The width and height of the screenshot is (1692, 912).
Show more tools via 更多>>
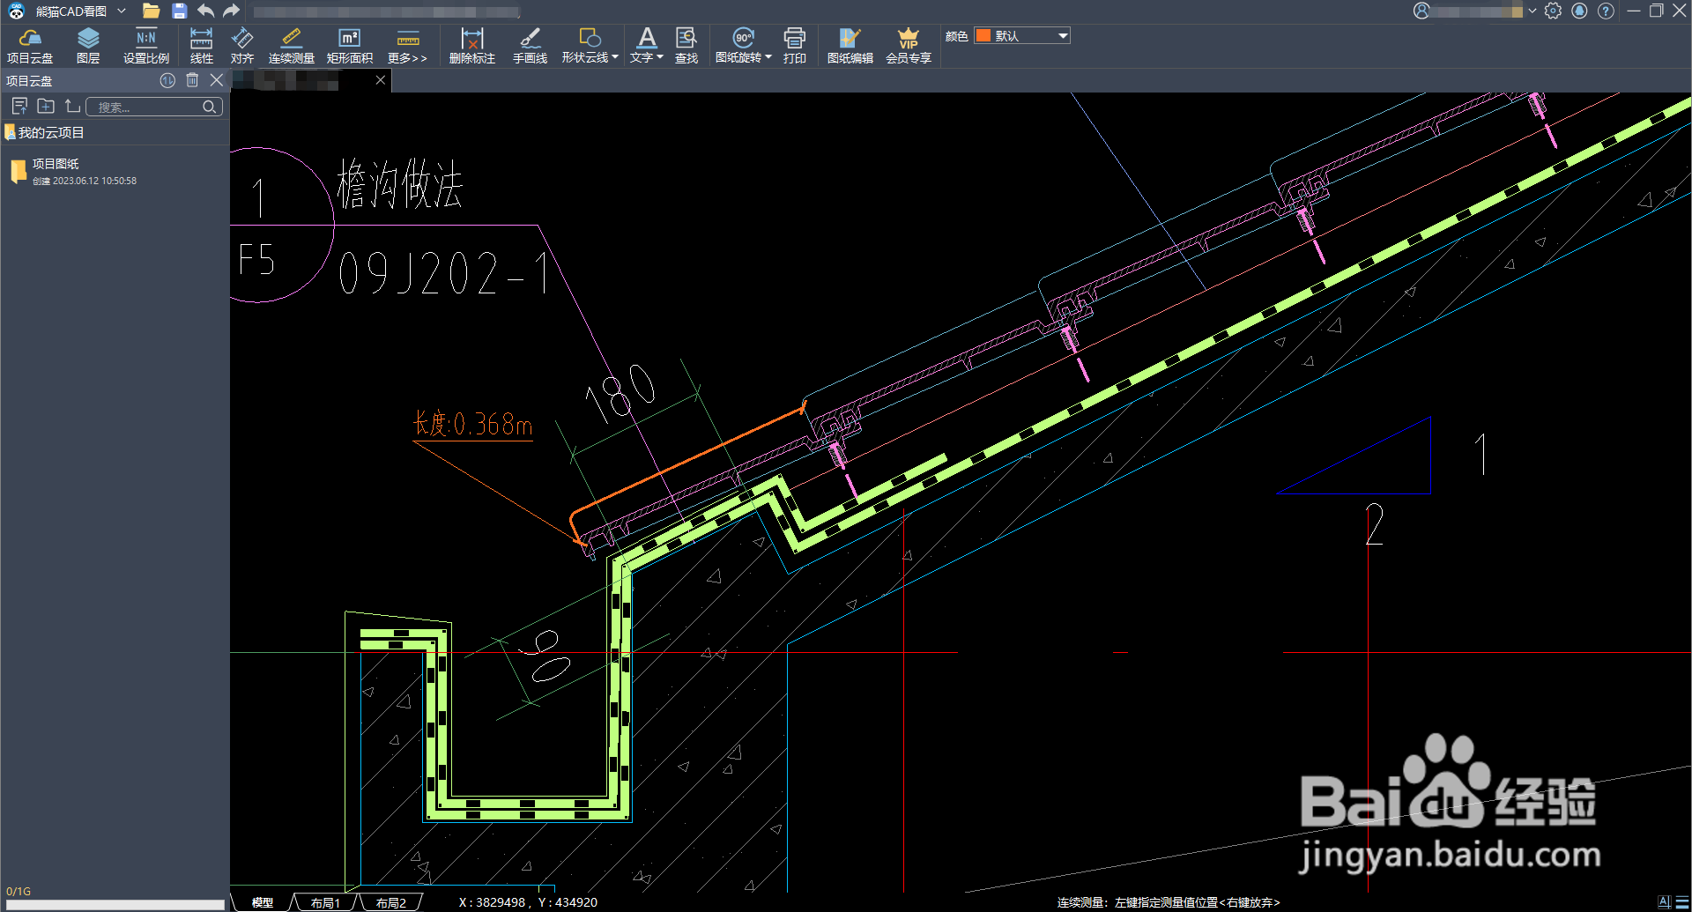407,46
